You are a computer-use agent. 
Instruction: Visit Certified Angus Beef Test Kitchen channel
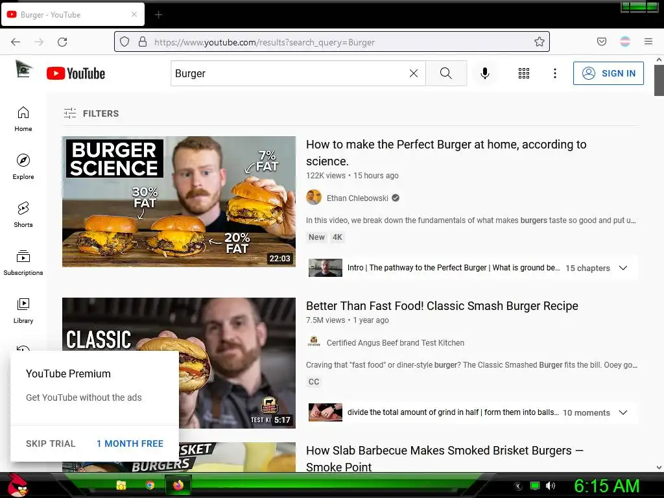coord(395,342)
